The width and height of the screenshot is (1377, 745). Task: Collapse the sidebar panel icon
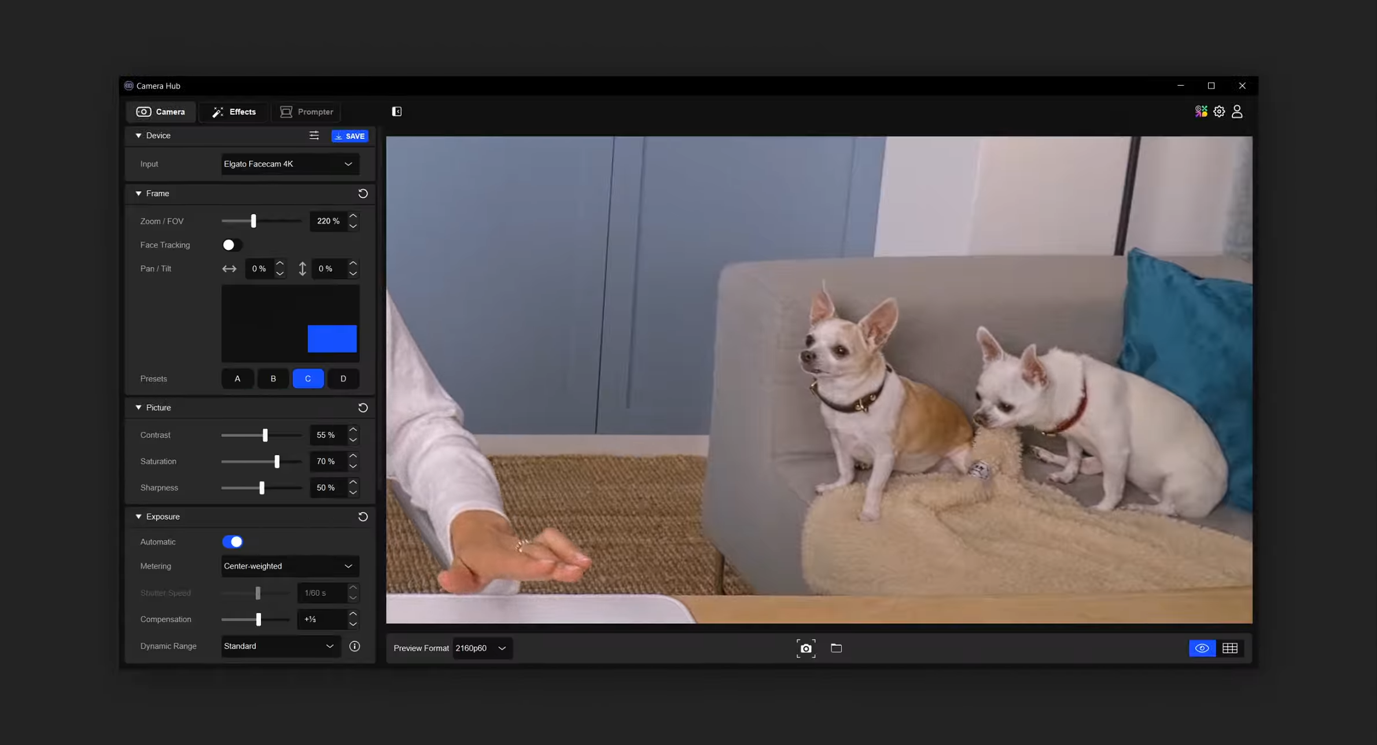(396, 112)
